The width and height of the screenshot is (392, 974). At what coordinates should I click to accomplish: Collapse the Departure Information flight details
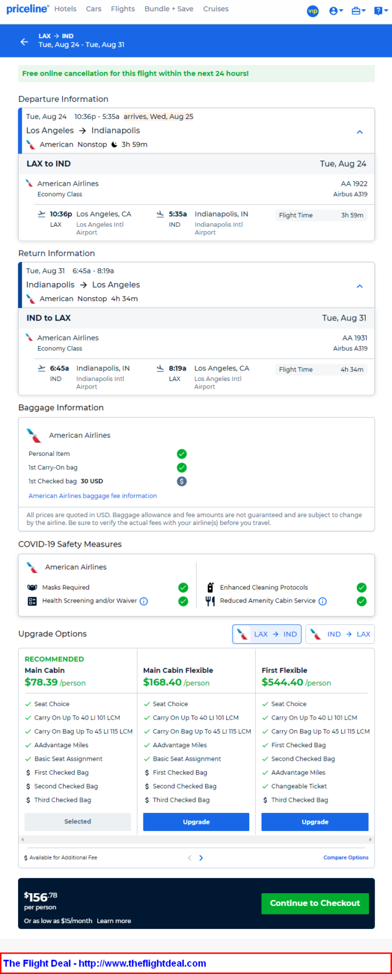point(360,132)
